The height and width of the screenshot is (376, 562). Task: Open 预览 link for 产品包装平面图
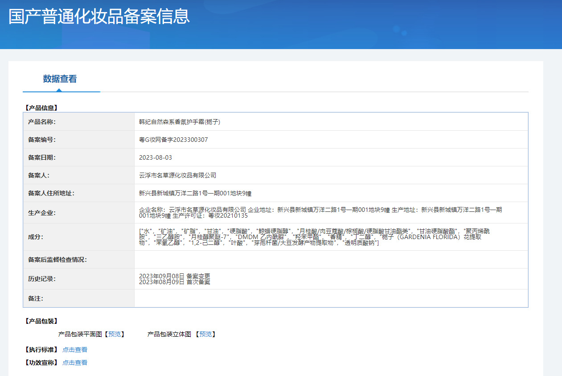[x=114, y=334]
